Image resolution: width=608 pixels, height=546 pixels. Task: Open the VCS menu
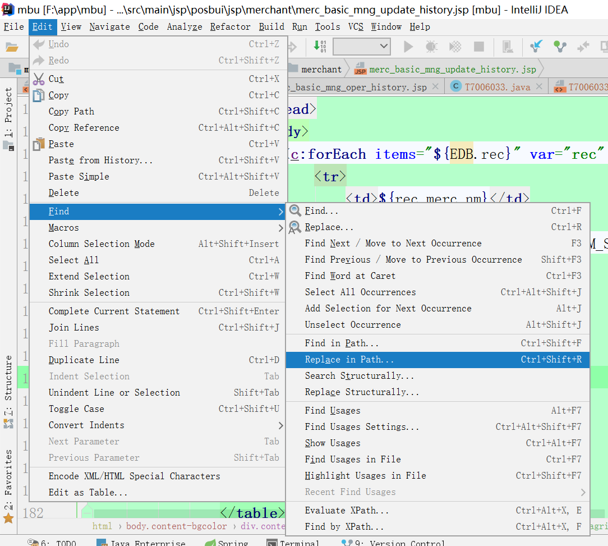coord(356,27)
